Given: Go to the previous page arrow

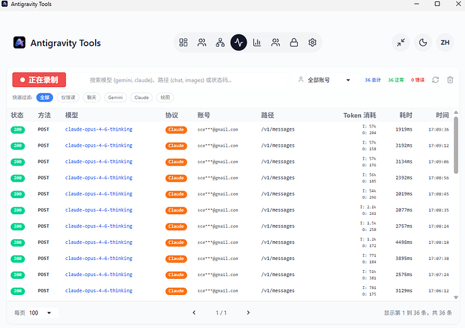Looking at the screenshot, I should point(194,313).
